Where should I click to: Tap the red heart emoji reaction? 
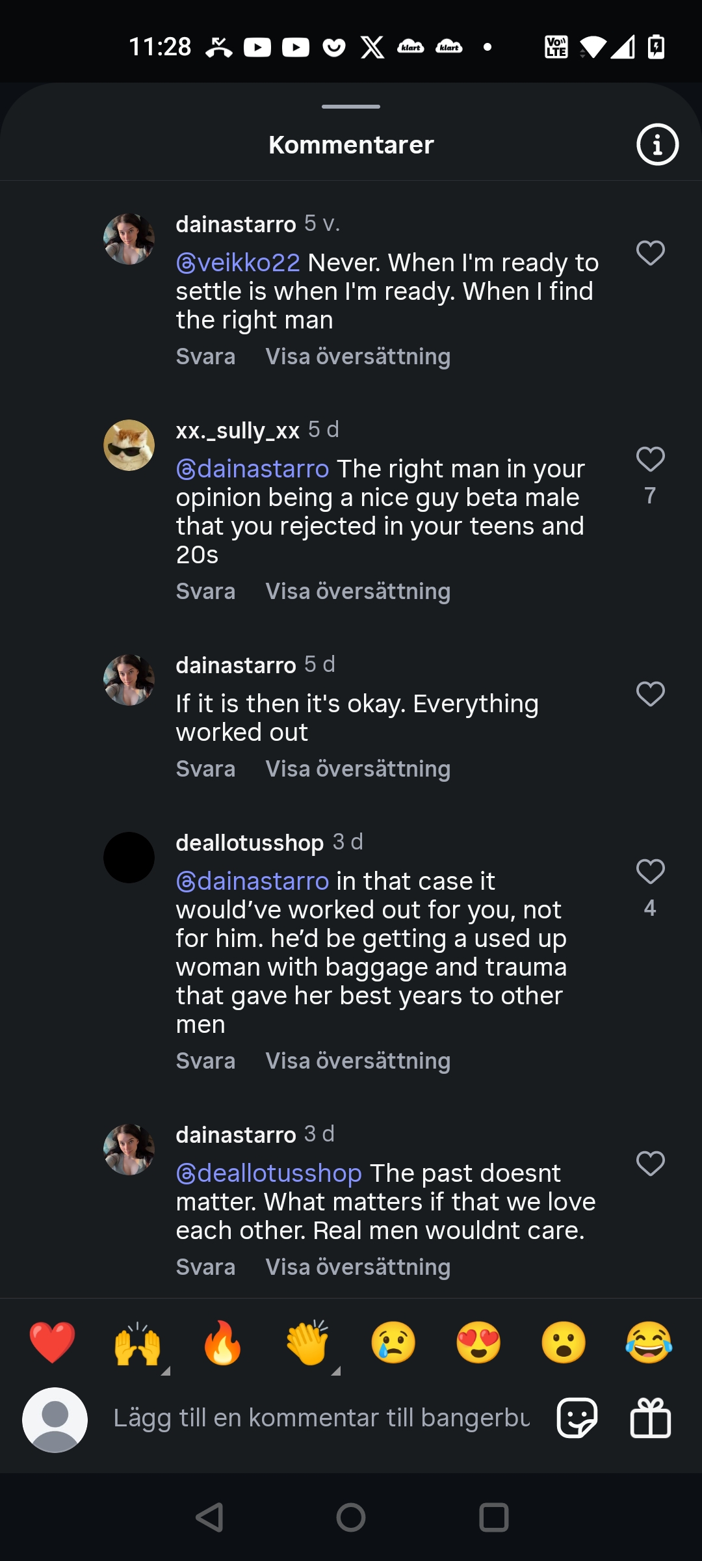pyautogui.click(x=52, y=1343)
